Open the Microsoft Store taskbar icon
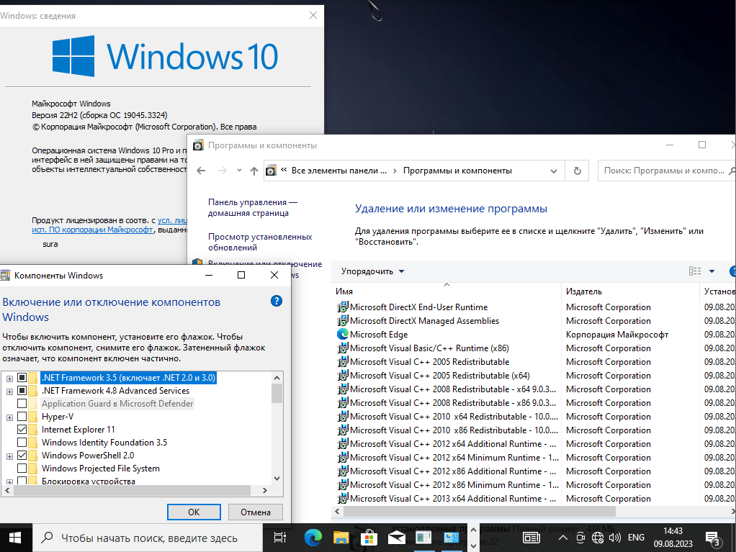The height and width of the screenshot is (552, 736). tap(368, 537)
